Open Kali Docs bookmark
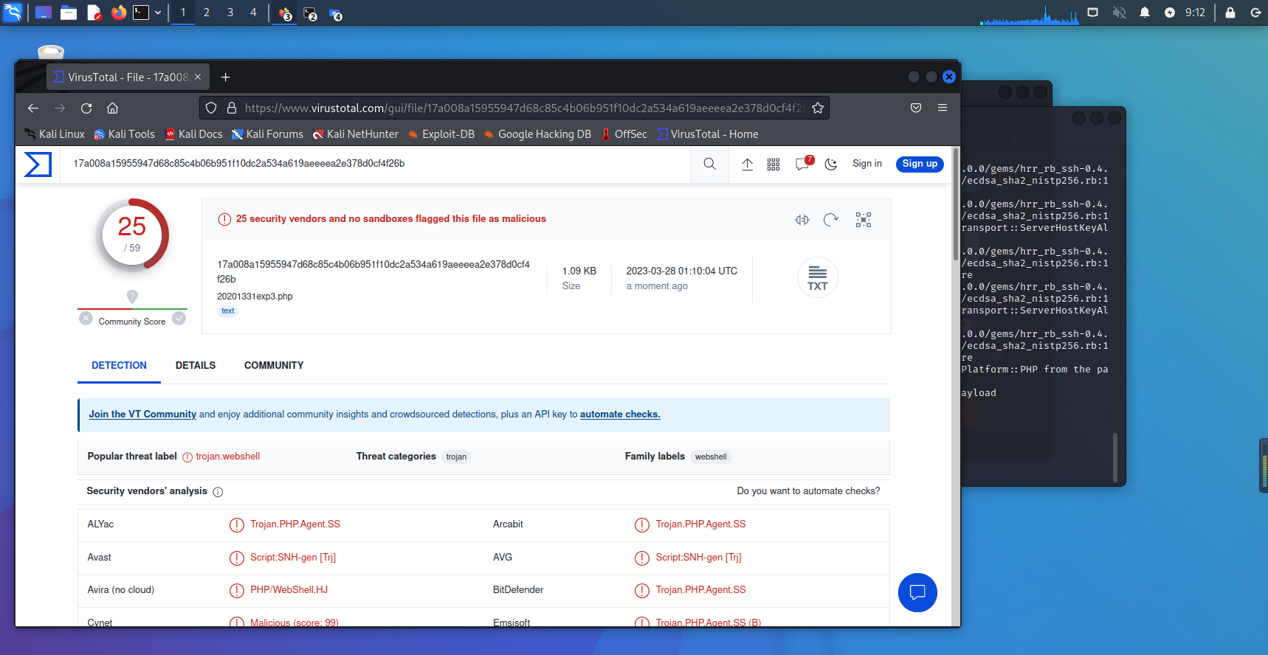 click(193, 134)
